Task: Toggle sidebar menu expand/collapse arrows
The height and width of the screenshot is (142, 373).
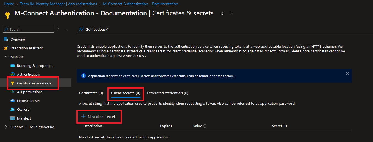Action: [x=59, y=29]
